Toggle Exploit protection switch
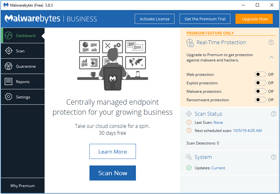The height and width of the screenshot is (194, 280). click(x=260, y=83)
